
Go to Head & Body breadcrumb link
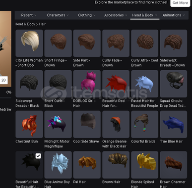[25, 24]
